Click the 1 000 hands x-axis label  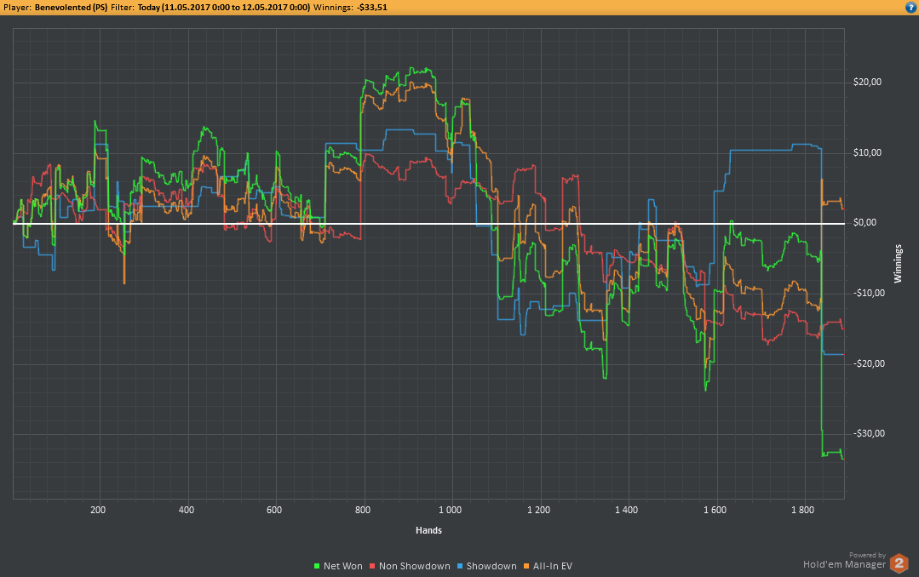pos(450,511)
